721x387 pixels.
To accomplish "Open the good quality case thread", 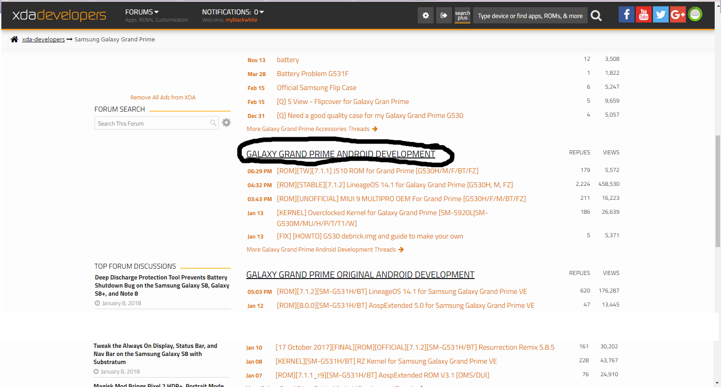I will click(x=370, y=116).
